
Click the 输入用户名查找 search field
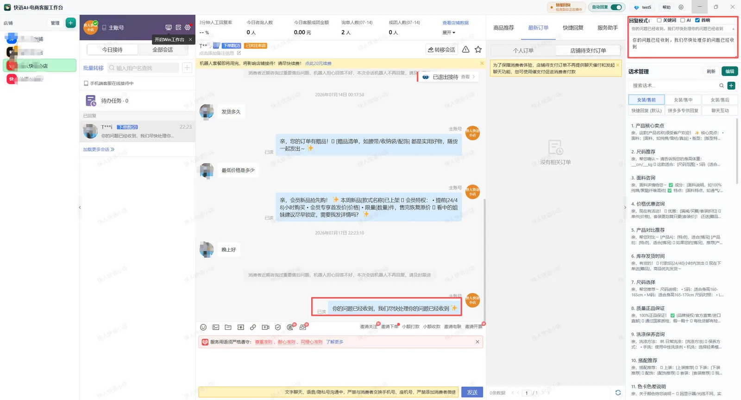143,68
